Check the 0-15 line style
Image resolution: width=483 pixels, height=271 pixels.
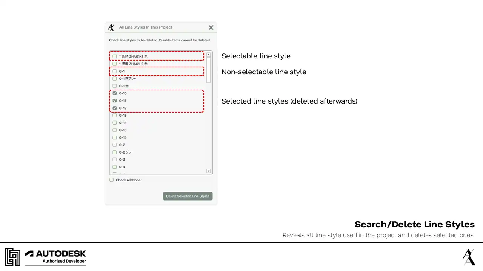(x=115, y=130)
